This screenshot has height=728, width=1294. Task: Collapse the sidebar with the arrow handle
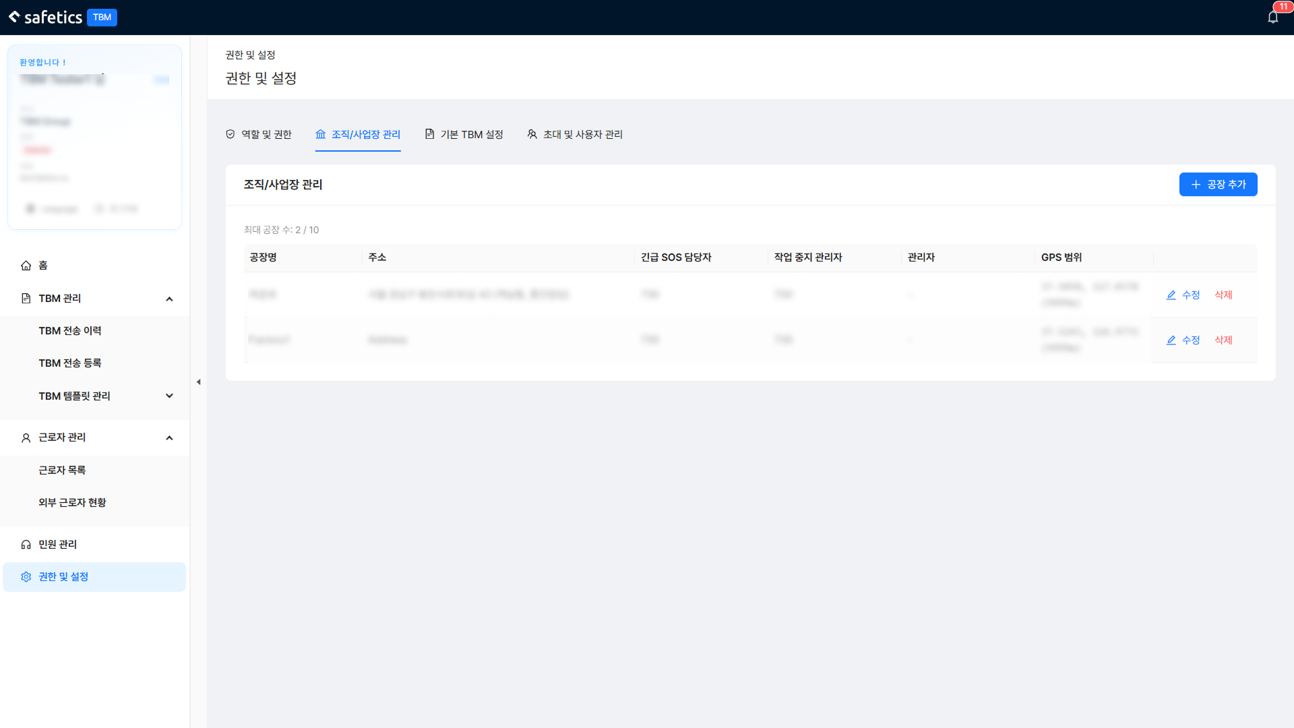click(198, 382)
